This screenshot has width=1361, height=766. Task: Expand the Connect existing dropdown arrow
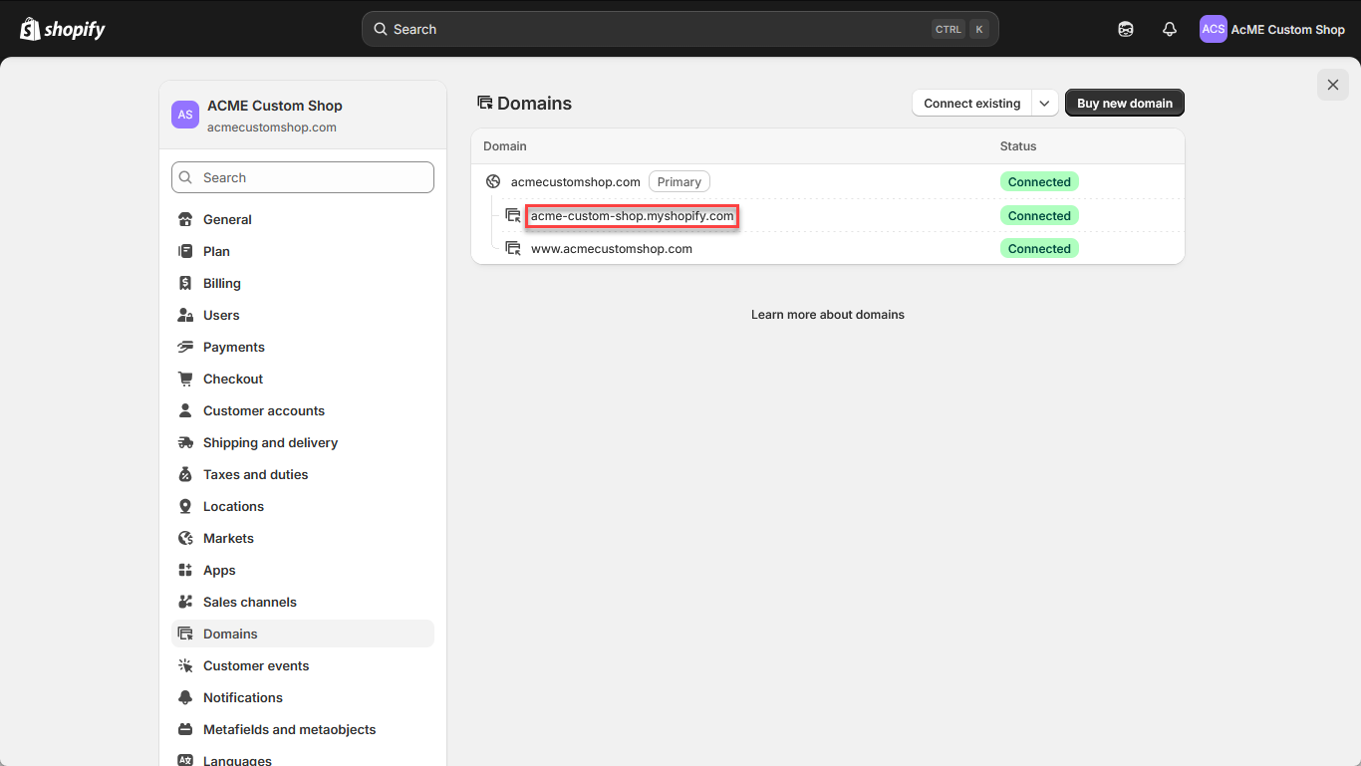click(1044, 103)
